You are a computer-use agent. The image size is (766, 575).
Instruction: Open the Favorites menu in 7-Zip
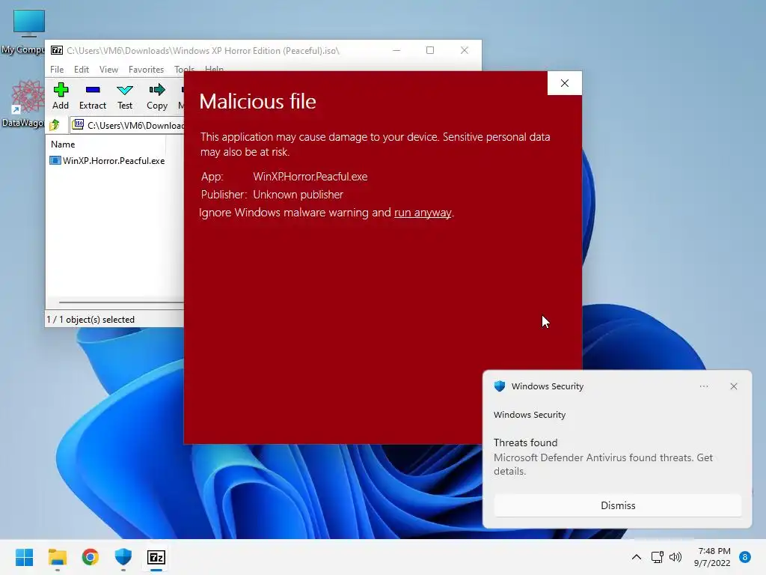click(146, 70)
